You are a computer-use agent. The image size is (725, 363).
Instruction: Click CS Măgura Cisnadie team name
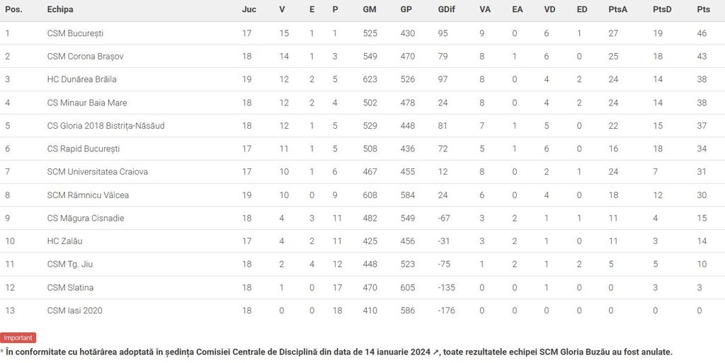click(x=86, y=218)
